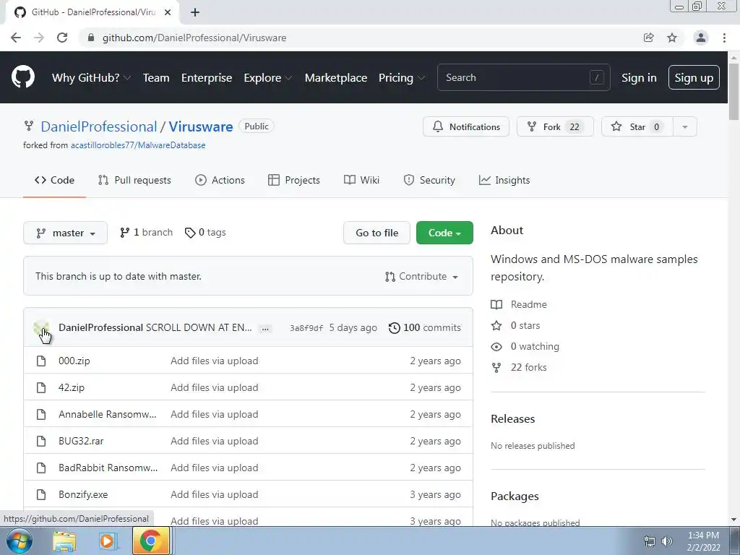Open the Wiki tab
Viewport: 740px width, 555px height.
coord(361,180)
